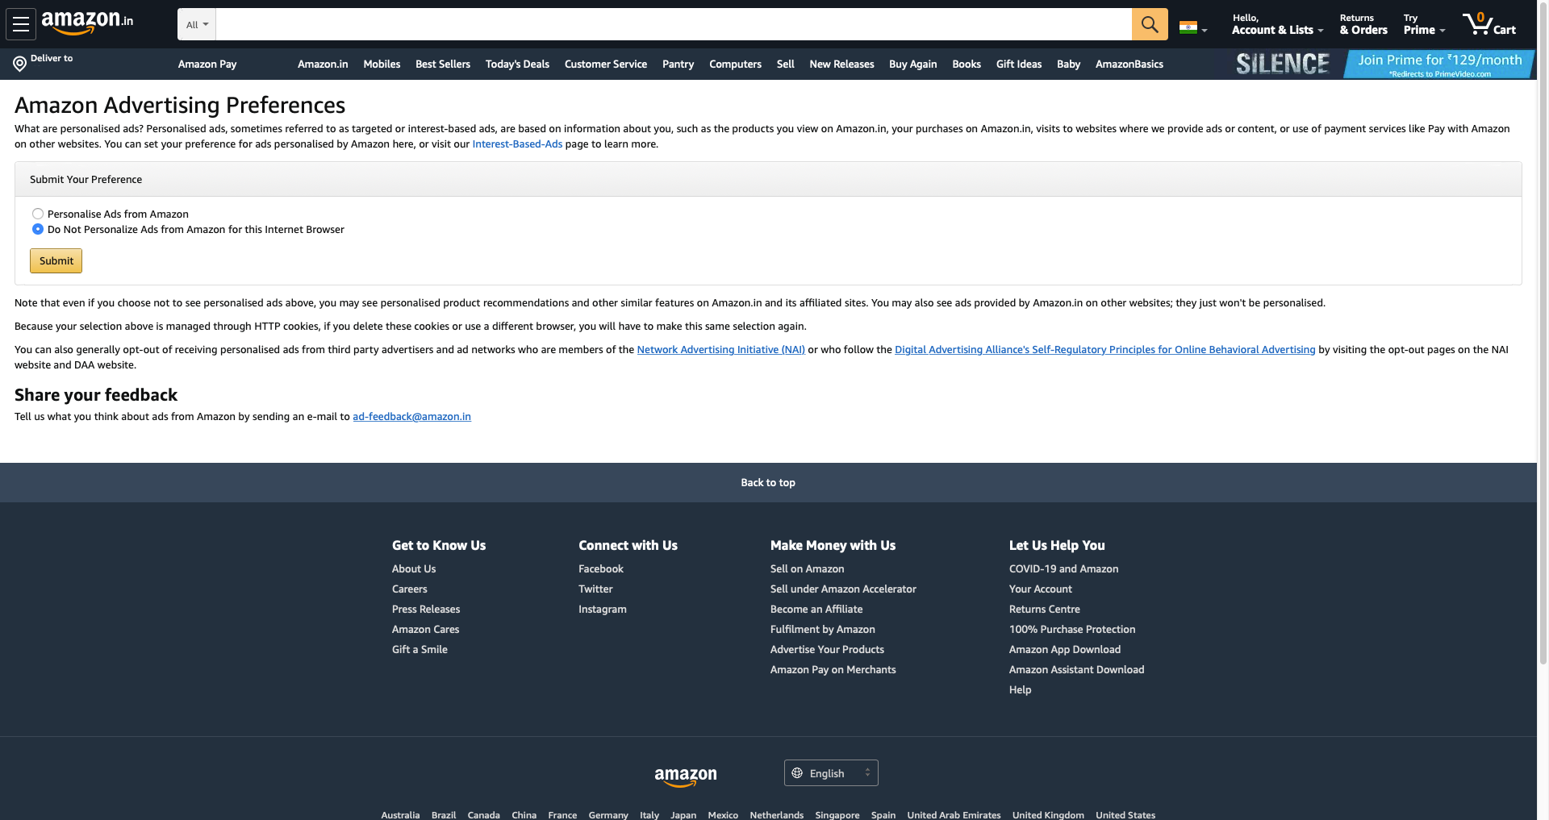
Task: Open Sell on Amazon footer link
Action: click(807, 568)
